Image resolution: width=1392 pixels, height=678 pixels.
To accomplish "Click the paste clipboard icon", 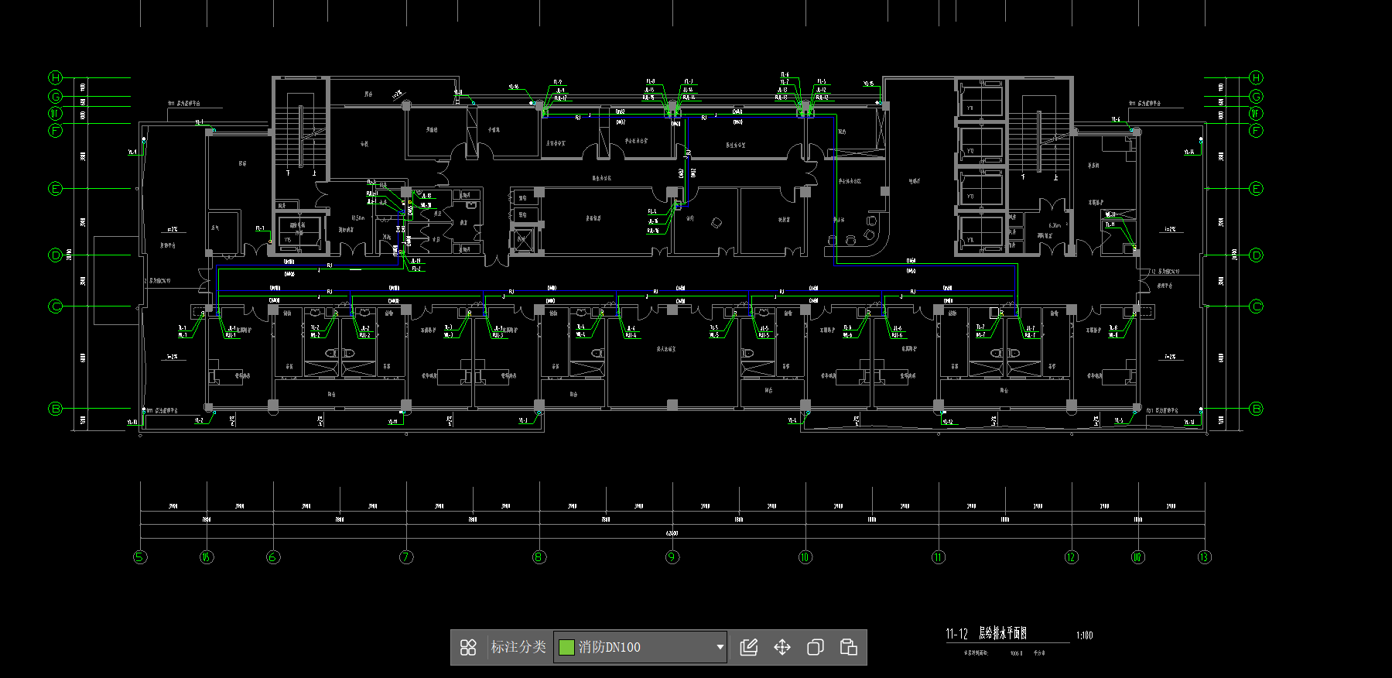I will (849, 647).
